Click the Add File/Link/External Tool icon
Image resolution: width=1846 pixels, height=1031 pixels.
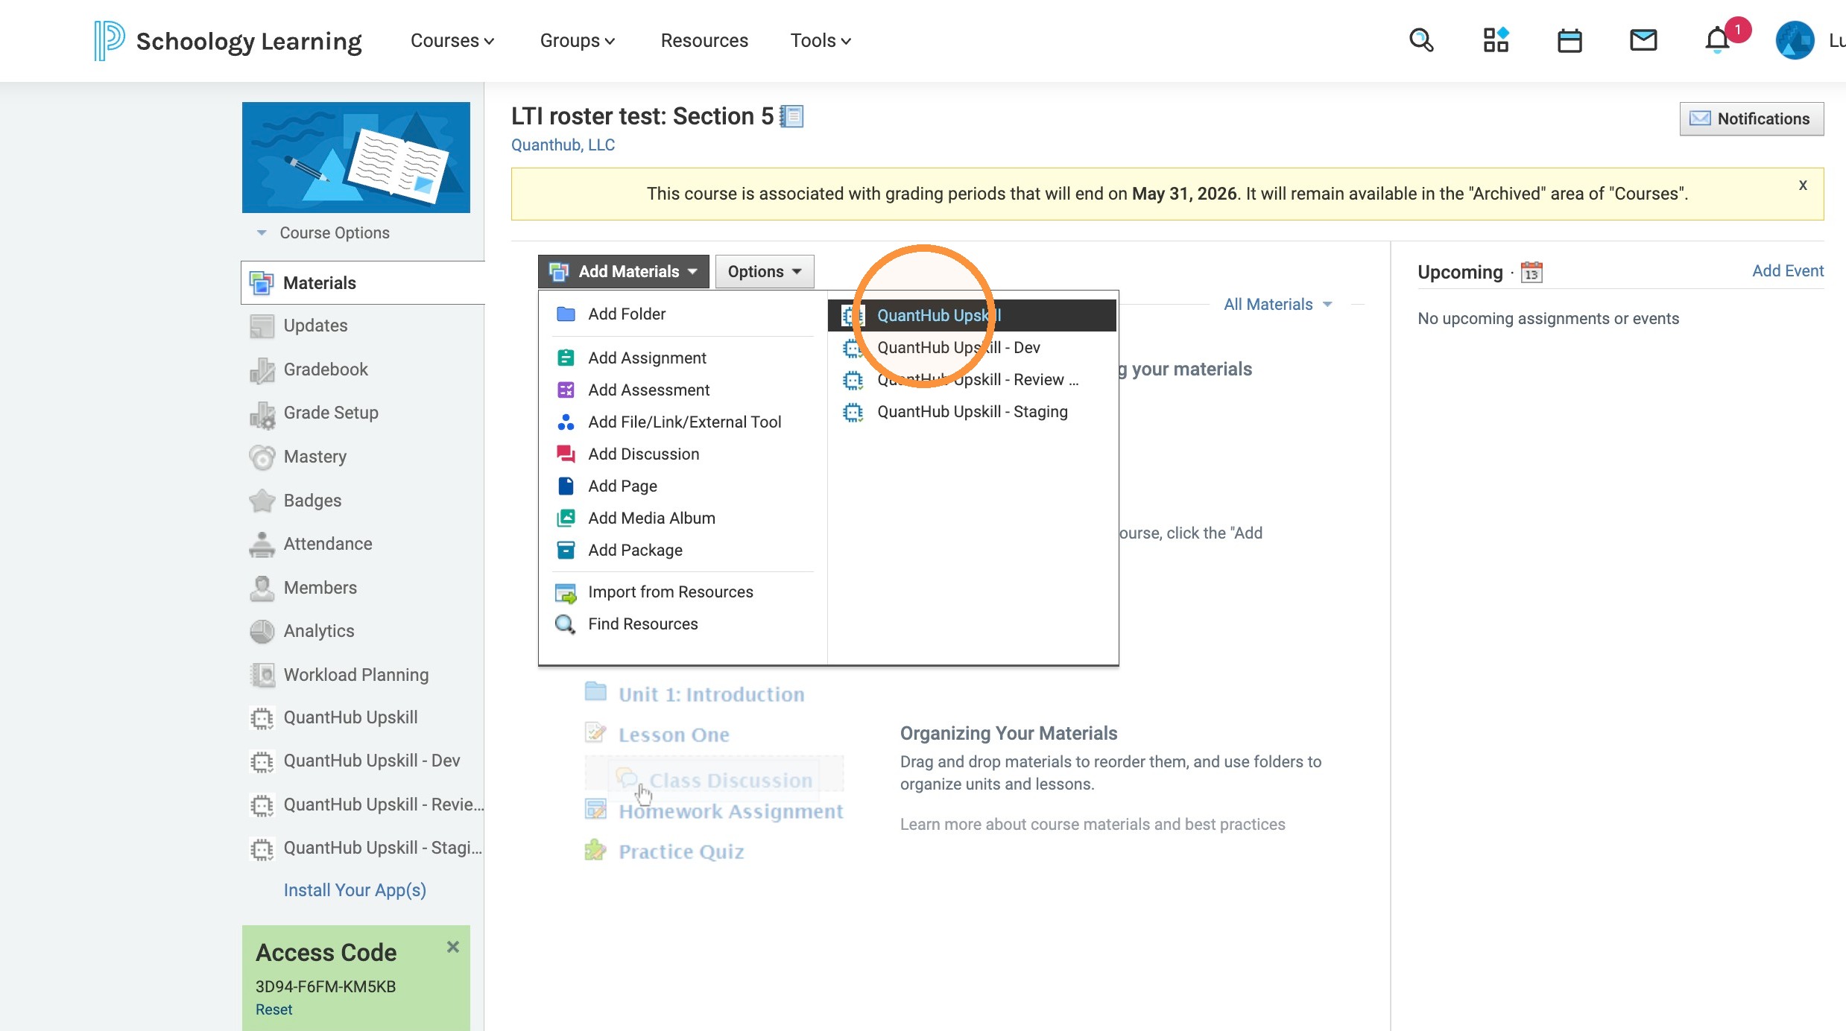pos(566,422)
